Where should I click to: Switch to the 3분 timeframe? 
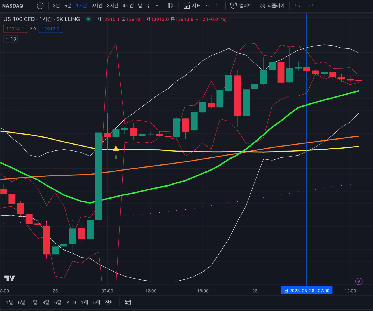coord(56,6)
